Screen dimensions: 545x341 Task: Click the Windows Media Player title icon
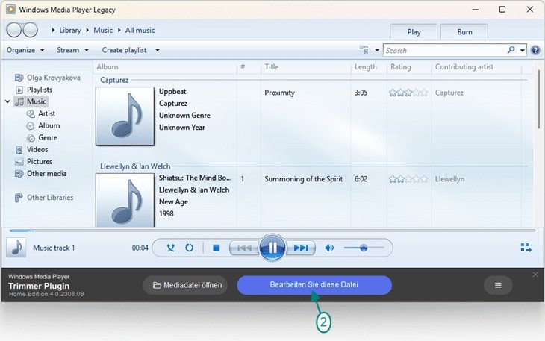click(10, 10)
